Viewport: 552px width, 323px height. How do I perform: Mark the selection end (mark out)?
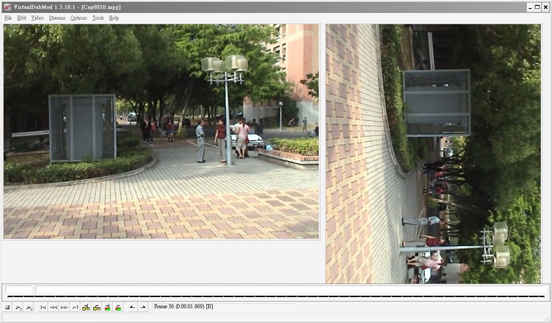pos(143,307)
